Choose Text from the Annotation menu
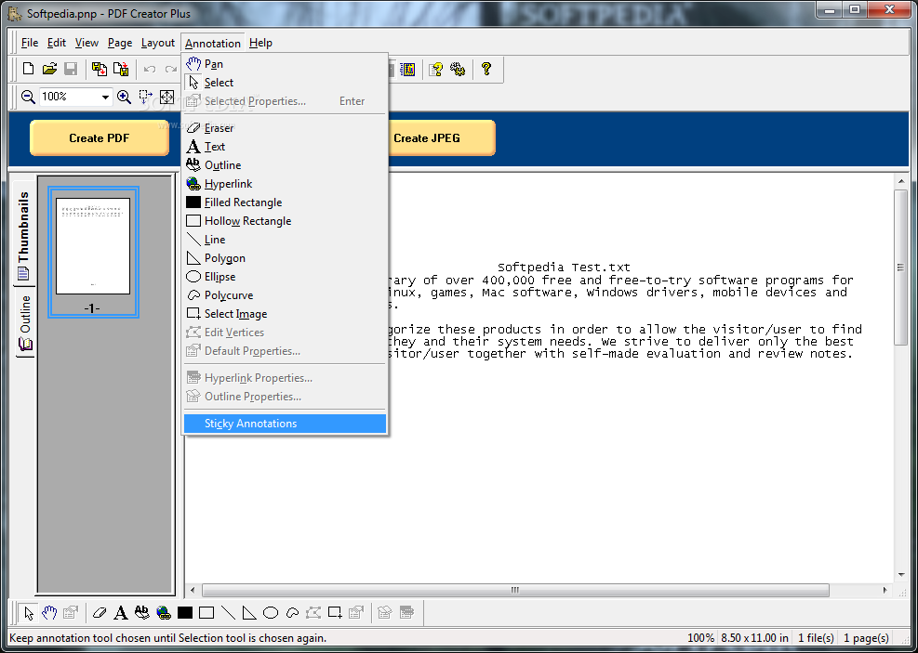The image size is (918, 653). click(286, 146)
